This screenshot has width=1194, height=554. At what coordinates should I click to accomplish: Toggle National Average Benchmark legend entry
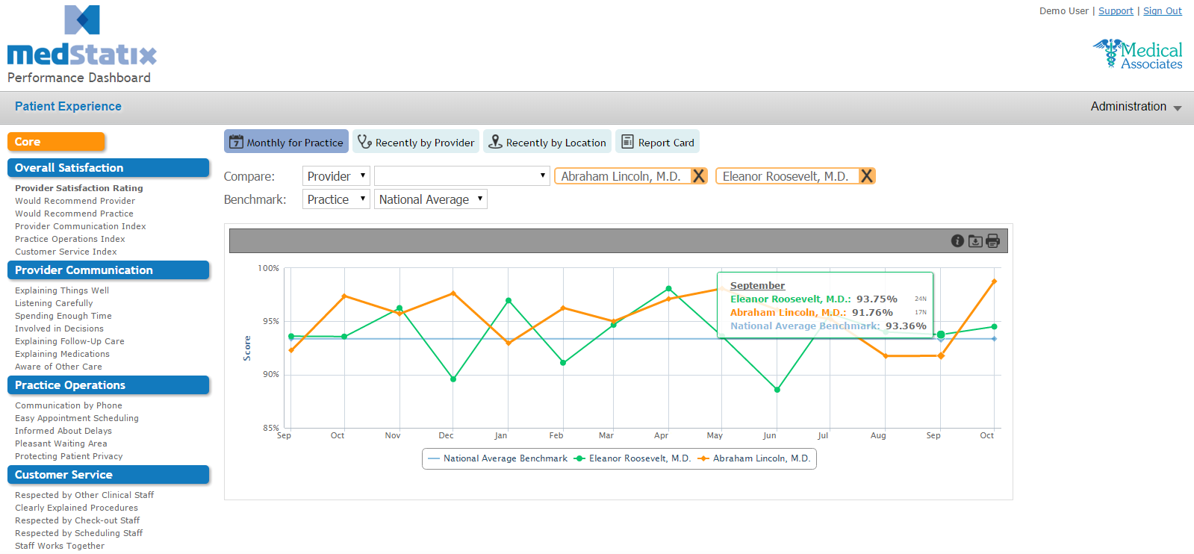tap(497, 458)
